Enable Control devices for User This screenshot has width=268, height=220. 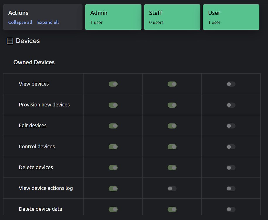tap(231, 147)
